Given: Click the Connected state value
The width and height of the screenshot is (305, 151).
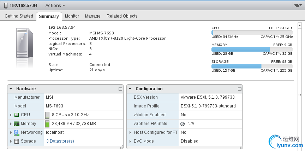Looking at the screenshot, I should [x=100, y=65].
